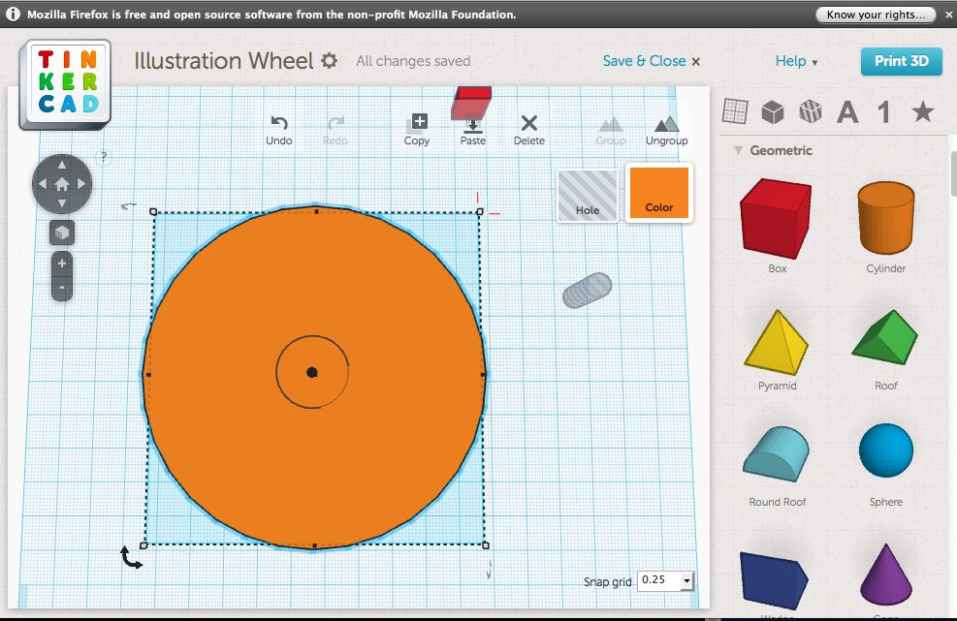The image size is (957, 621).
Task: Click the Tinkercad logo
Action: (65, 85)
